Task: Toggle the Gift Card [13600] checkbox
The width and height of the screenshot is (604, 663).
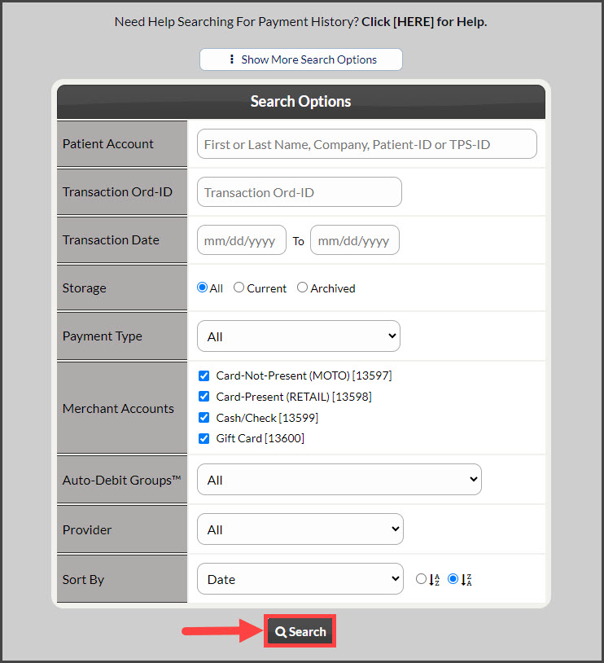Action: 204,438
